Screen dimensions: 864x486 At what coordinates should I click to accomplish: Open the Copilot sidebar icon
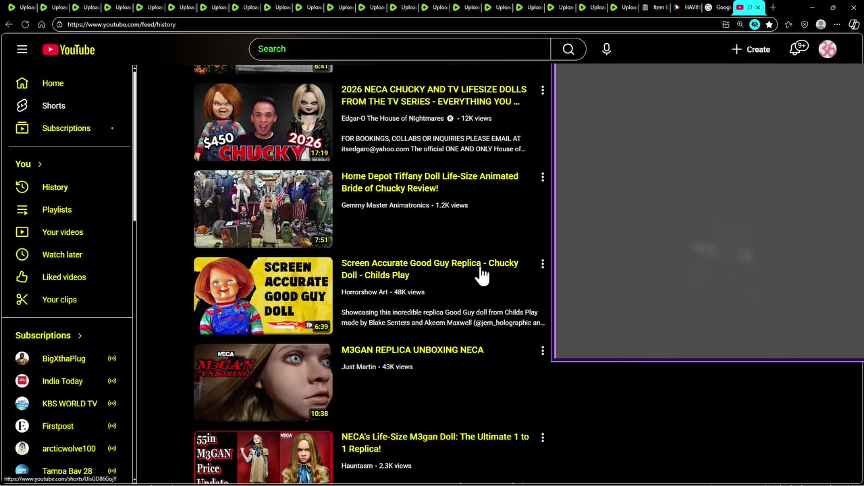pos(854,24)
